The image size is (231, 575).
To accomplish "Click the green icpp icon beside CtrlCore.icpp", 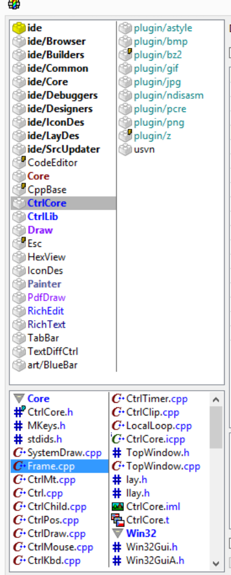I will (118, 439).
